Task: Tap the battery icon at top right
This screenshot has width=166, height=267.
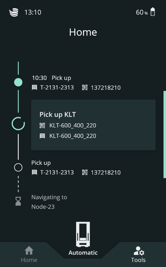Action: tap(152, 12)
